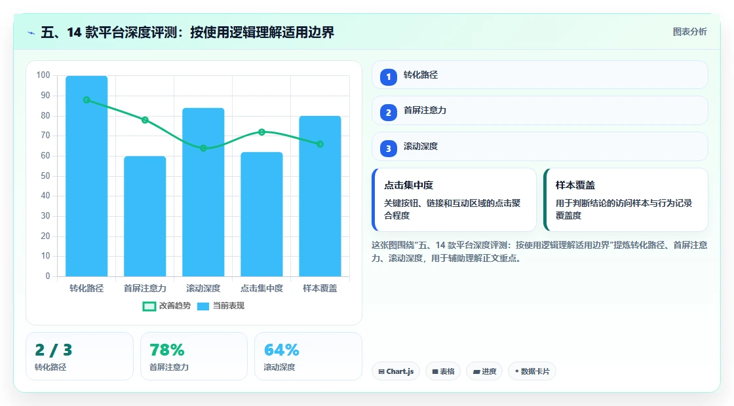This screenshot has height=406, width=734.
Task: Click the 78% 首屏注意力 stat card
Action: [x=194, y=356]
